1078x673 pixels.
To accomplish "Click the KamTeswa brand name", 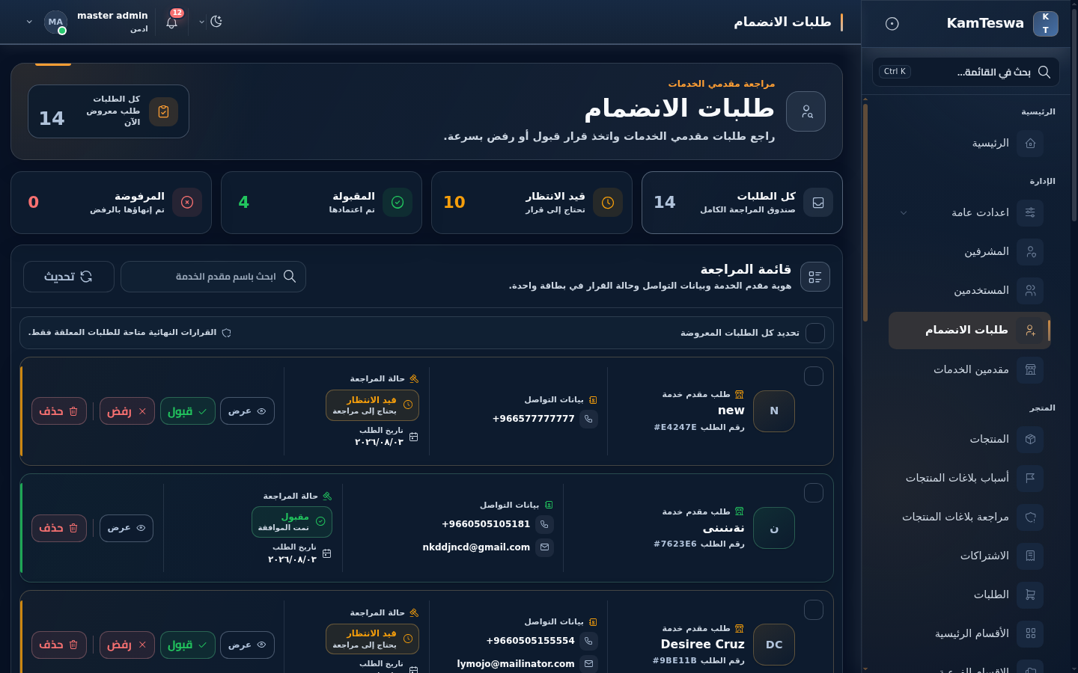I will click(x=985, y=23).
